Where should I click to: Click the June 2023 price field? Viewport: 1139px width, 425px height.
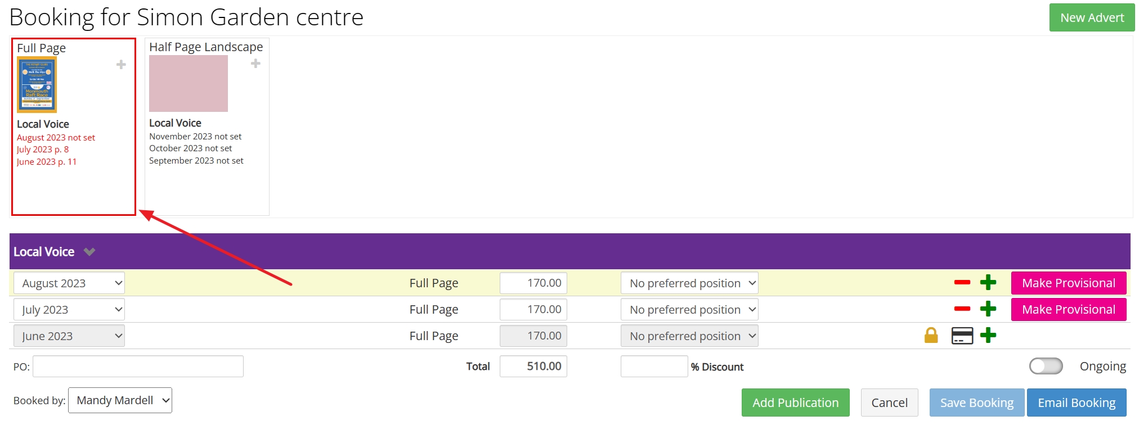tap(533, 336)
